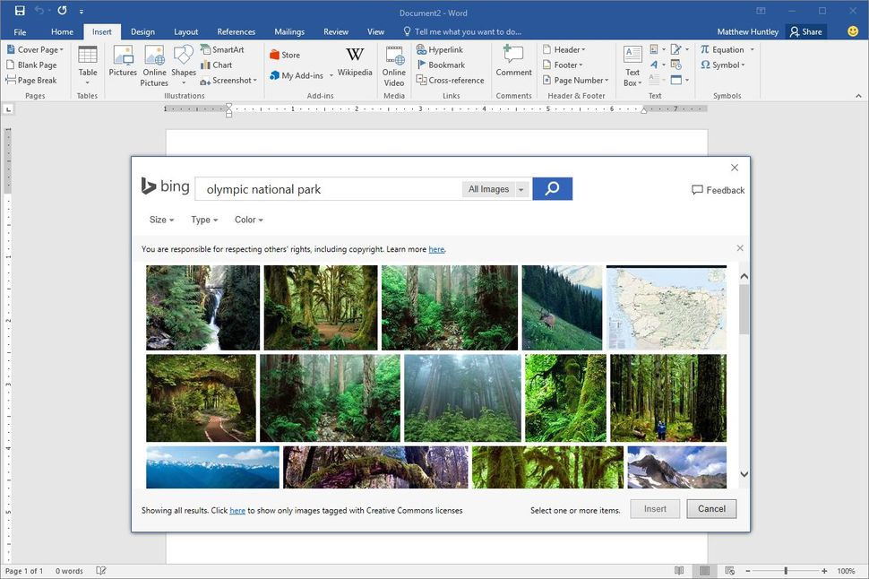Open the Mailings tab
The width and height of the screenshot is (869, 579).
point(288,30)
